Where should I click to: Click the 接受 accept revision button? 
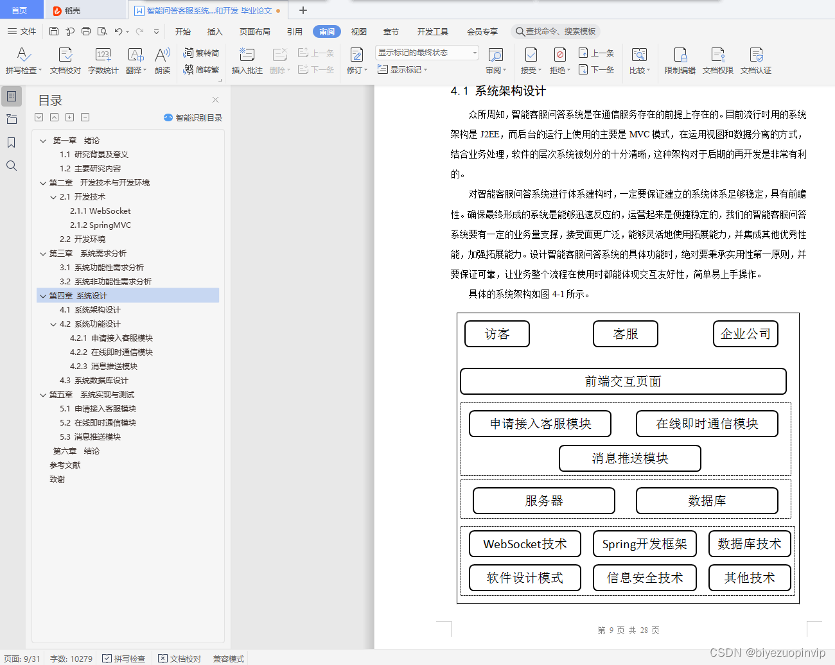point(529,61)
